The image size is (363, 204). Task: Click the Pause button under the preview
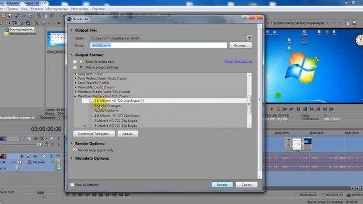tap(298, 109)
